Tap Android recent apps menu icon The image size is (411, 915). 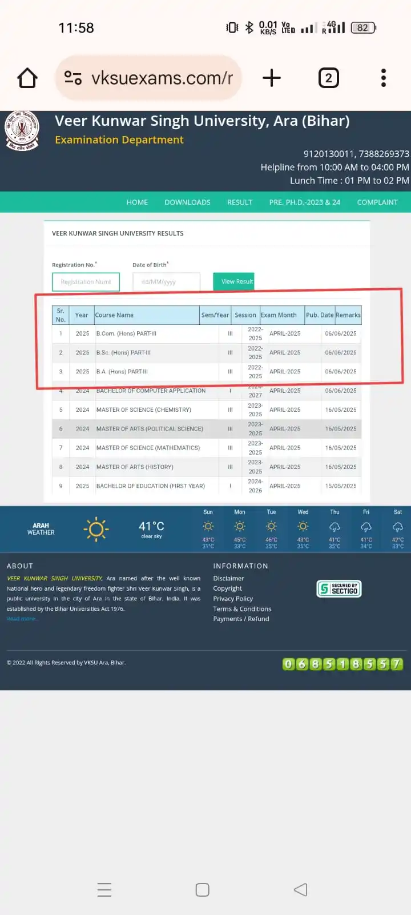tap(104, 890)
